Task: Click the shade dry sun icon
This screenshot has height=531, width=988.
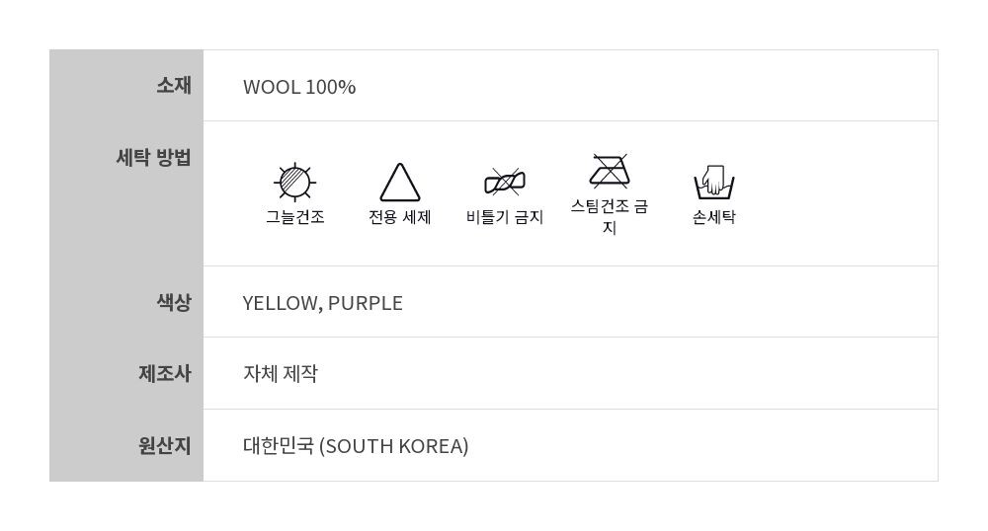Action: 294,182
